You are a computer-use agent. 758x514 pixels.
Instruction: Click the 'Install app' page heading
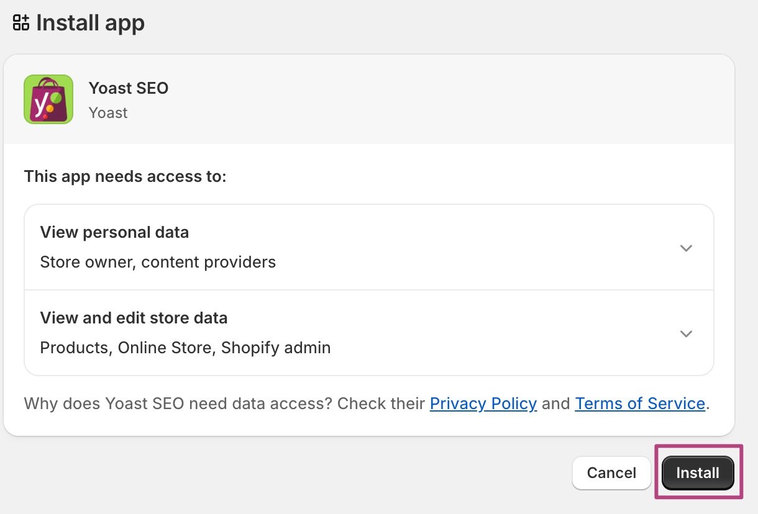click(90, 23)
